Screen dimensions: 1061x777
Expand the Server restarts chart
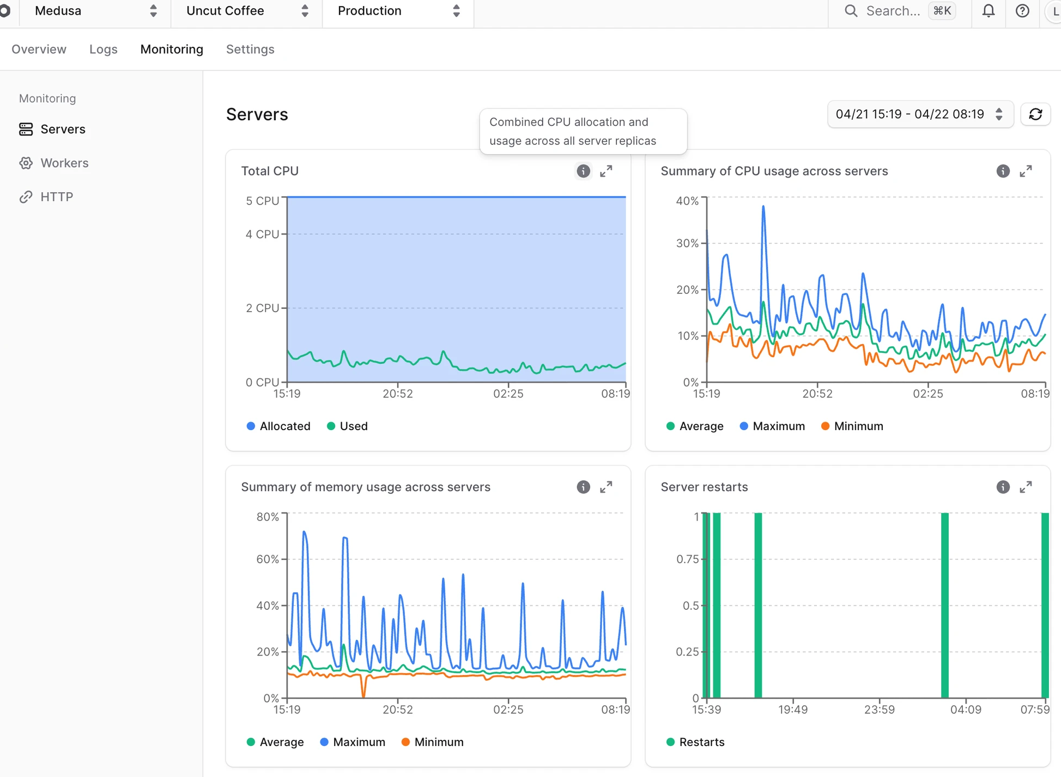1026,487
